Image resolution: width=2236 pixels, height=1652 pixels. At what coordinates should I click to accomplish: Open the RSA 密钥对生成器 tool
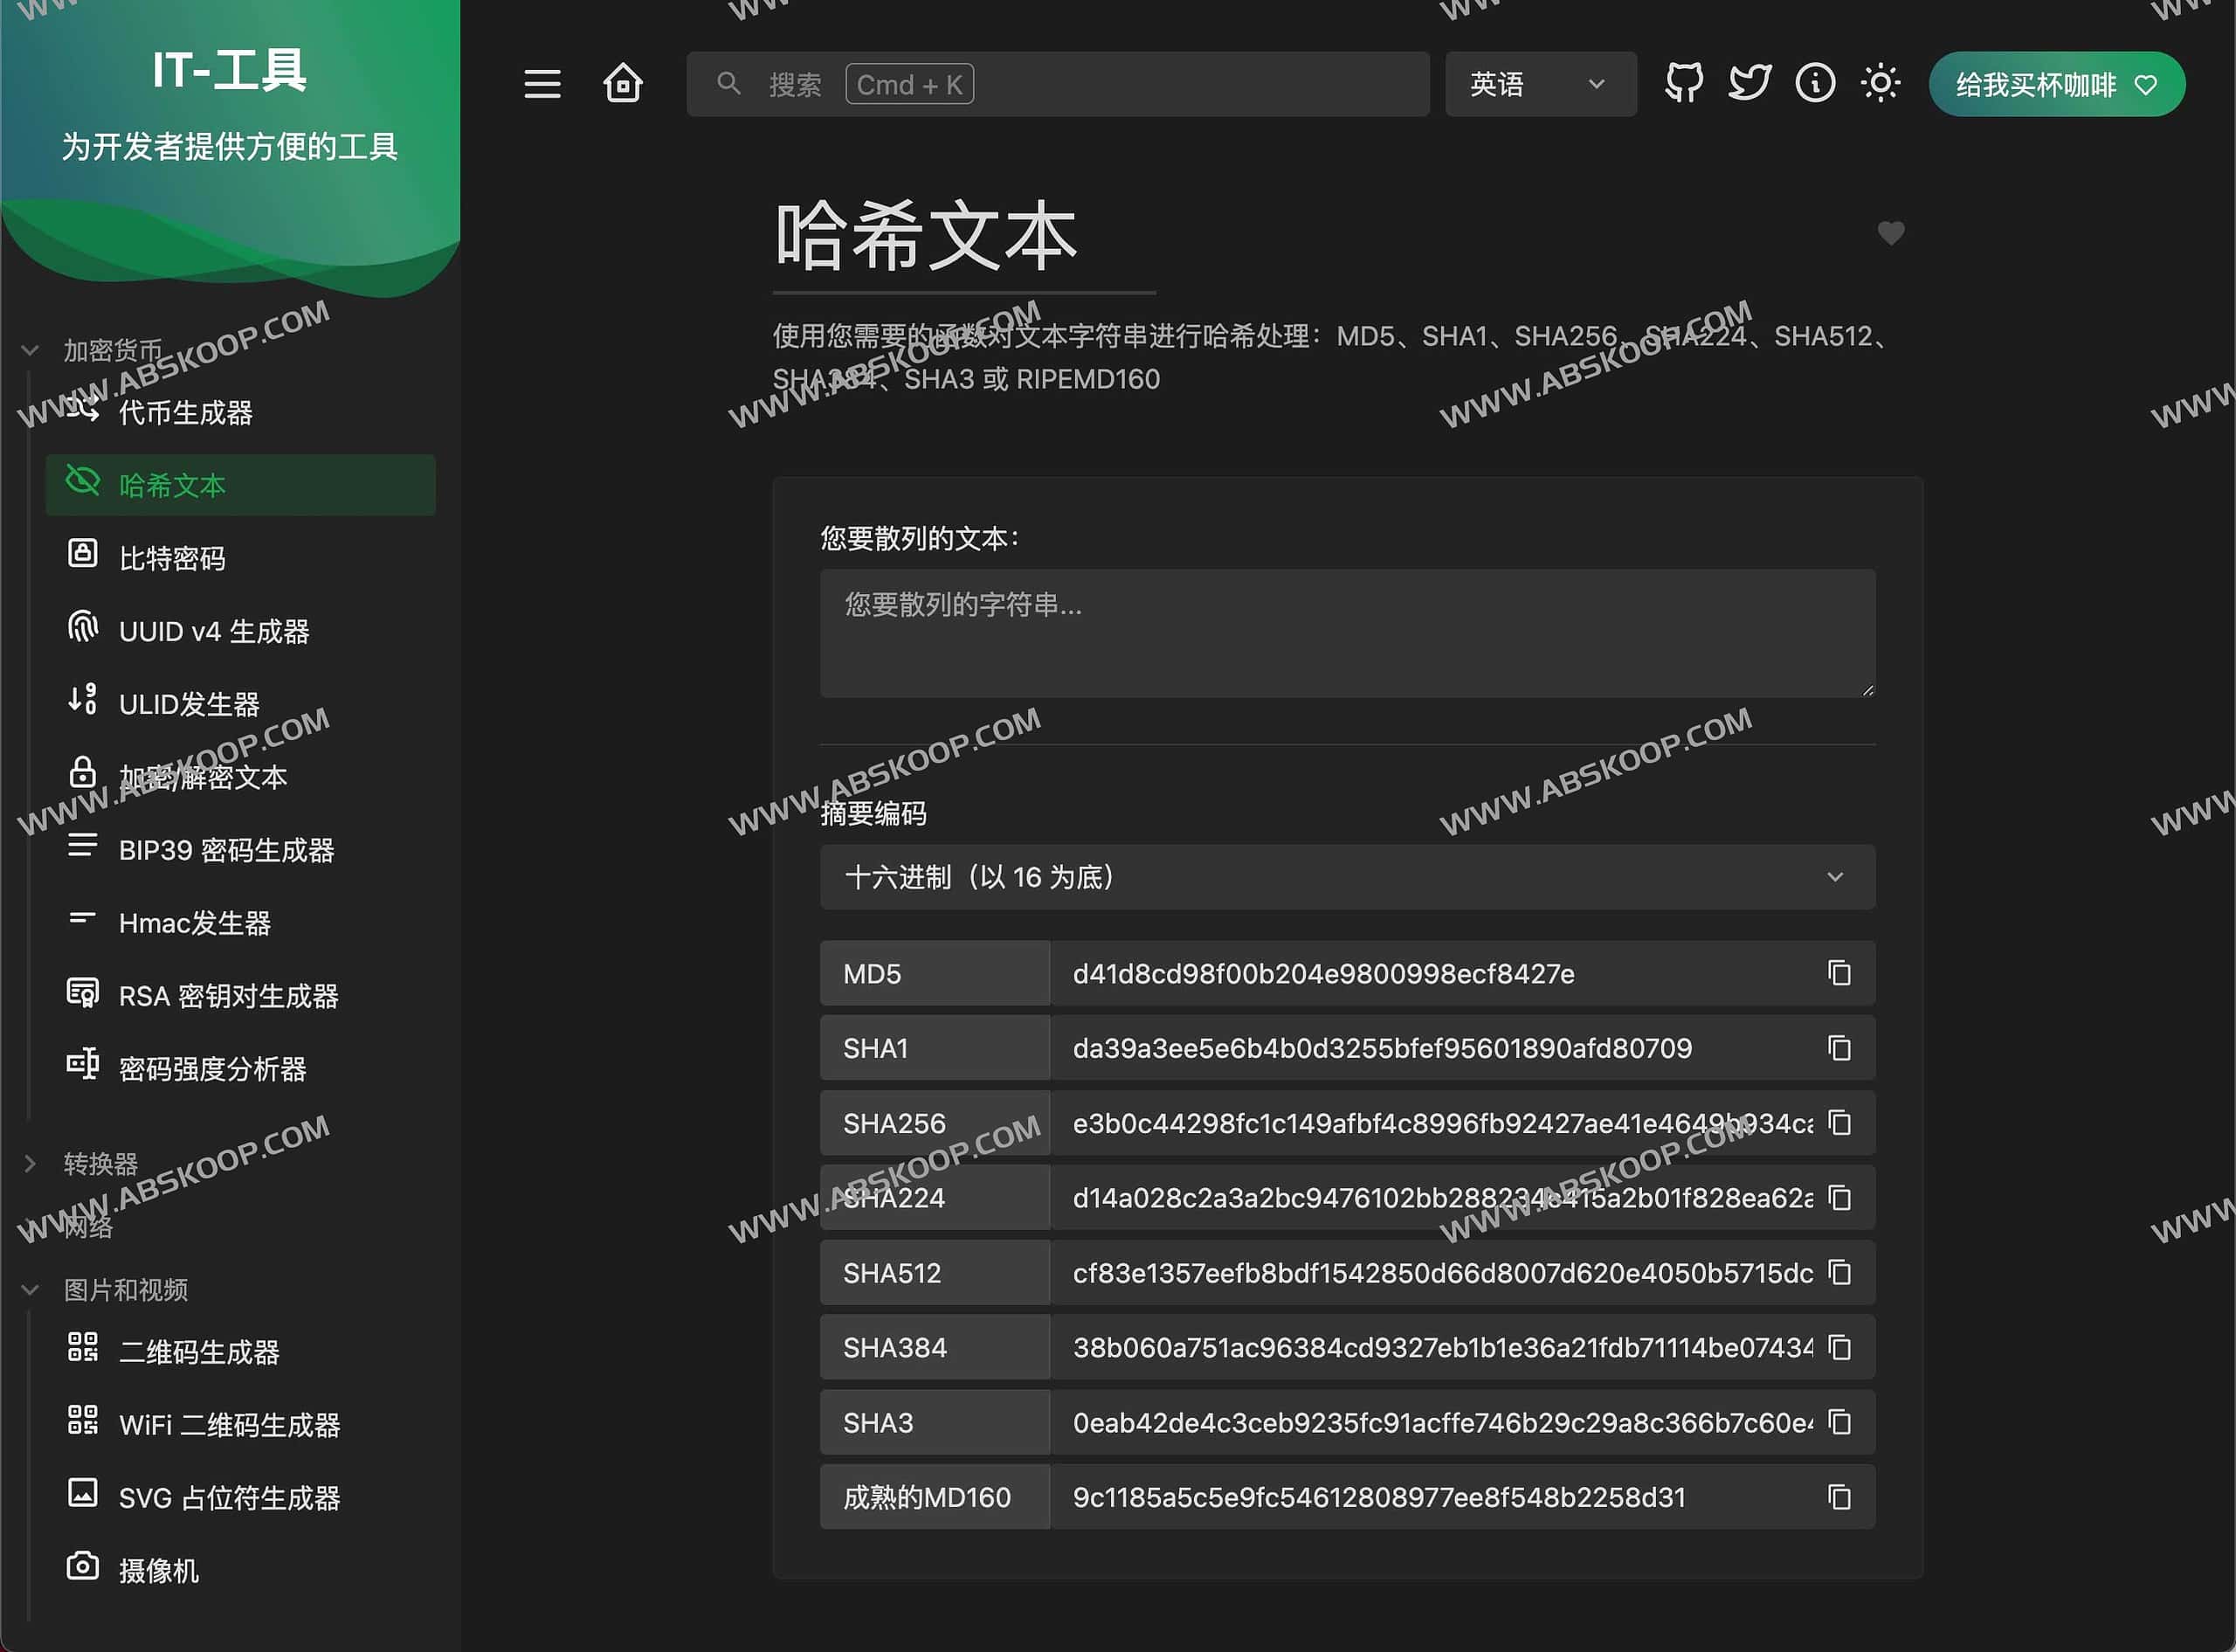tap(228, 996)
